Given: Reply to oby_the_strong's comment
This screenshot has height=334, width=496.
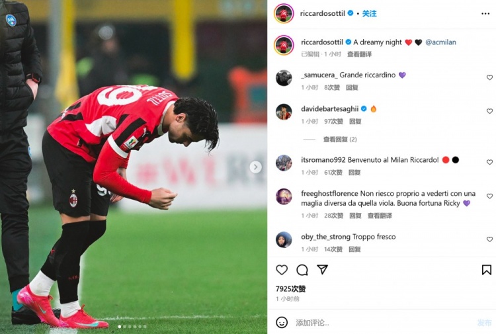Looking at the screenshot, I should pos(354,249).
